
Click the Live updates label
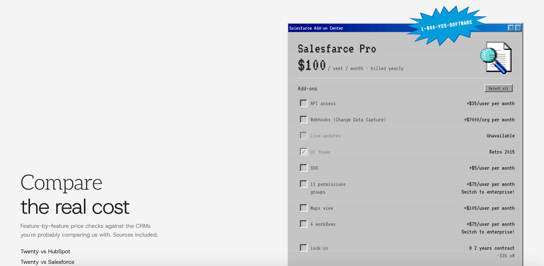(x=325, y=136)
